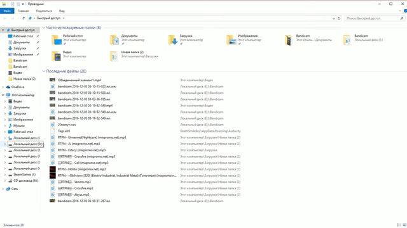Select file Tags.xml

coord(64,131)
